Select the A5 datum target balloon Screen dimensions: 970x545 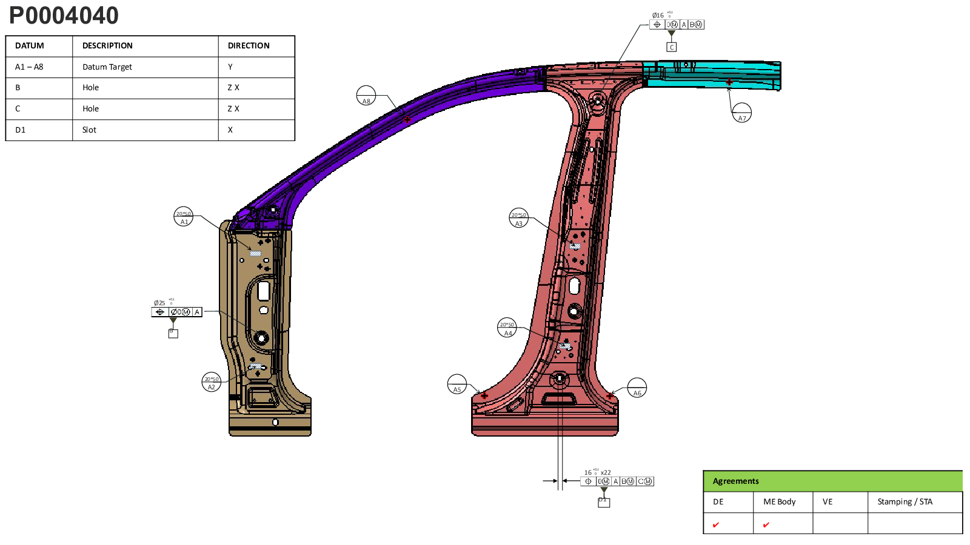click(457, 384)
